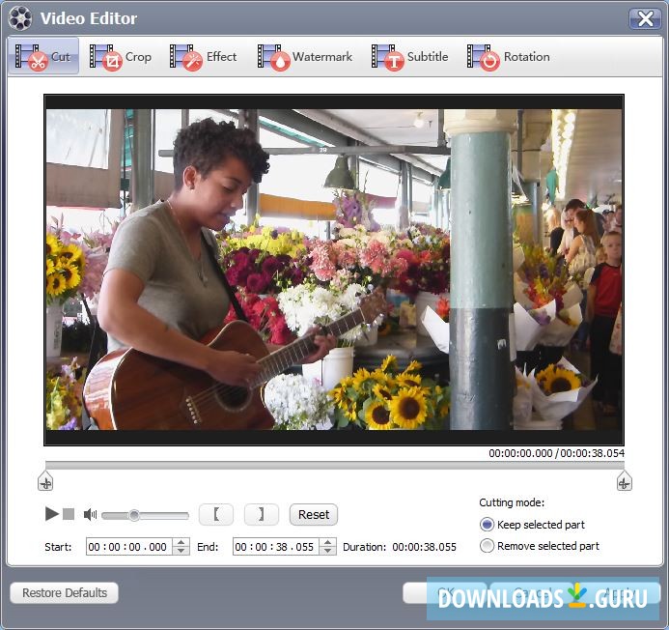Decrease the Start time value
This screenshot has width=669, height=630.
tap(181, 551)
